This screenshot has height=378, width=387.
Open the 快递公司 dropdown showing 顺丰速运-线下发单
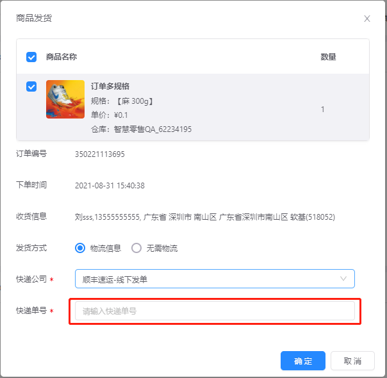pyautogui.click(x=215, y=279)
